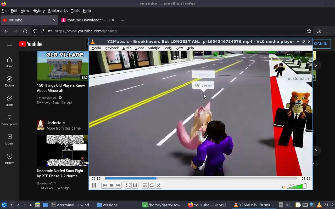Open YouTube History in sidebar
The width and height of the screenshot is (335, 209).
[x=9, y=159]
